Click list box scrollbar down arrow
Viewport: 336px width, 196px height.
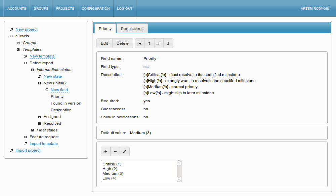click(x=179, y=180)
